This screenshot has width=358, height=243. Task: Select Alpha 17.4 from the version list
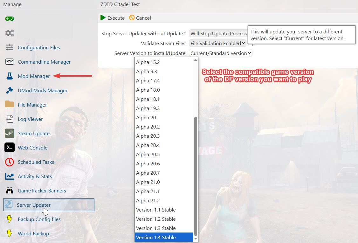(164, 80)
